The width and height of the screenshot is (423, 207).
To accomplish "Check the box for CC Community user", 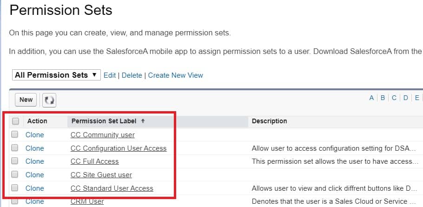I will pos(15,135).
